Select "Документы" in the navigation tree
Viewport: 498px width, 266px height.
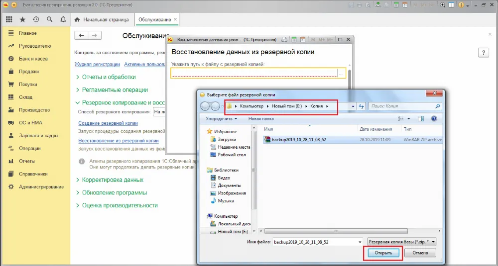coord(229,185)
